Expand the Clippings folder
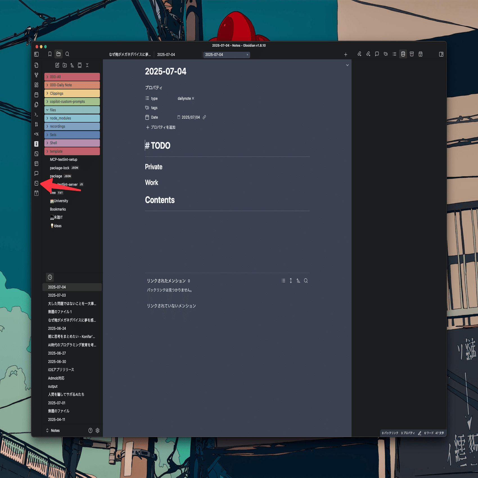The width and height of the screenshot is (478, 478). [x=72, y=93]
